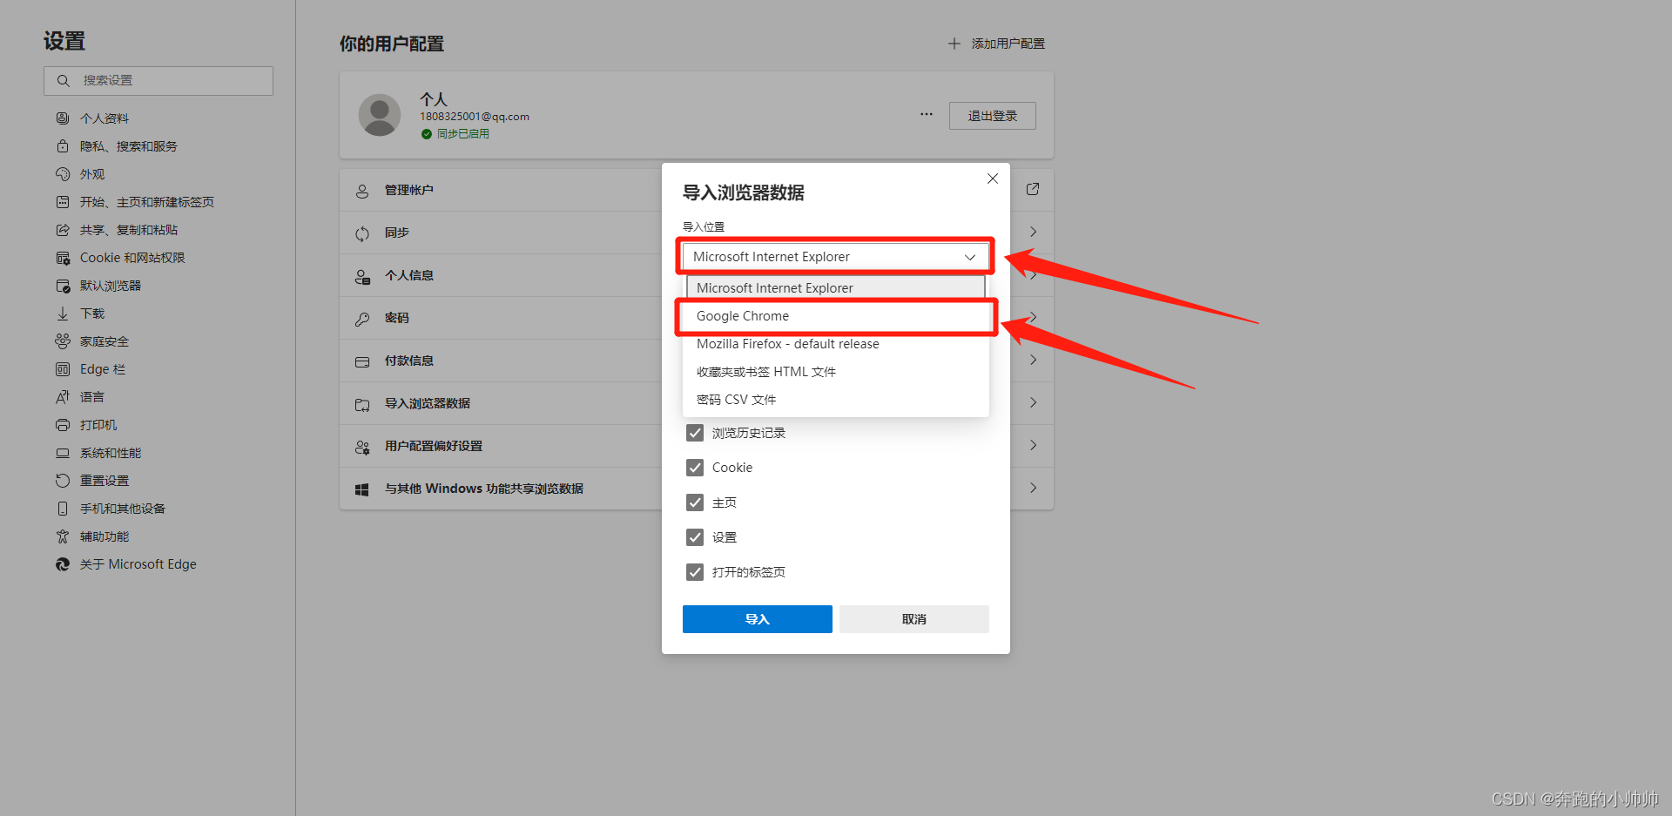
Task: Click the 搜索设置 search field
Action: click(x=158, y=81)
